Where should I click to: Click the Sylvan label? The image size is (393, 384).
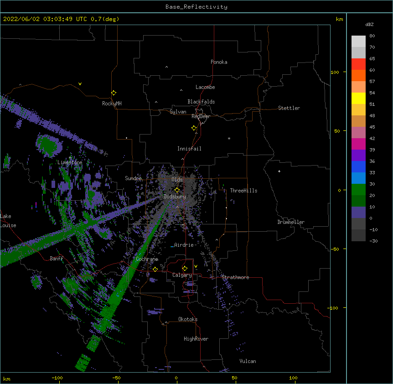[178, 112]
